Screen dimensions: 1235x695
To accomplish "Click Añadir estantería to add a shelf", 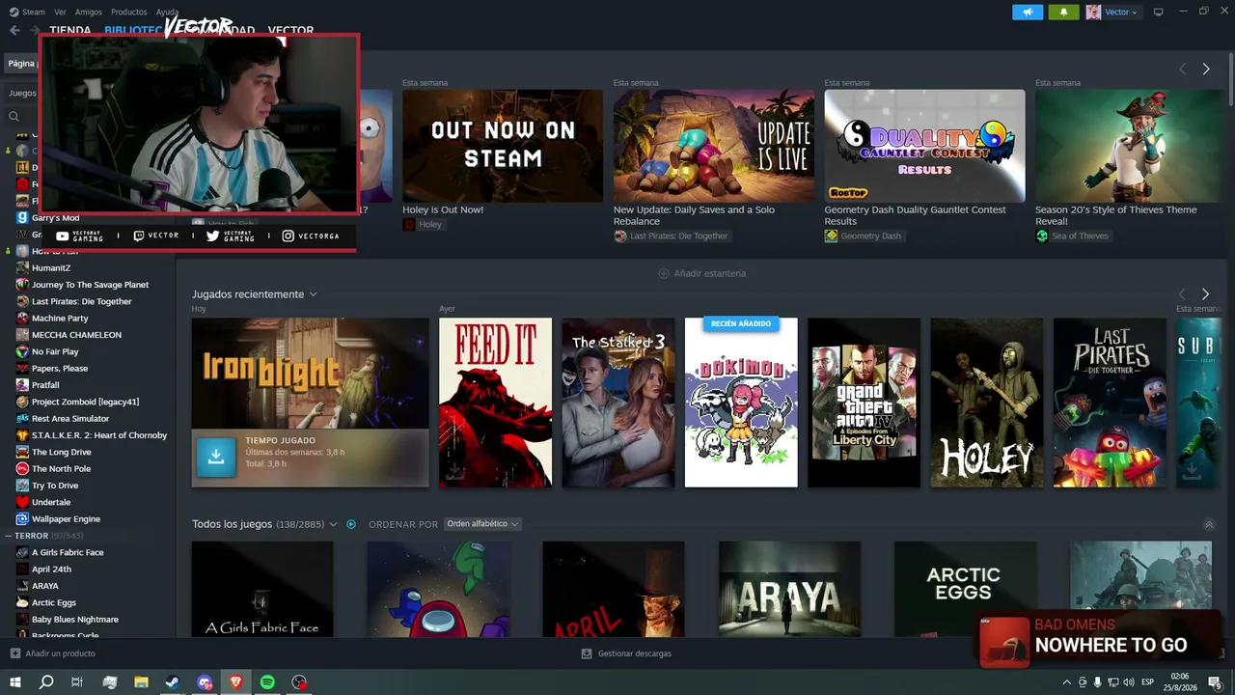I will pyautogui.click(x=710, y=273).
